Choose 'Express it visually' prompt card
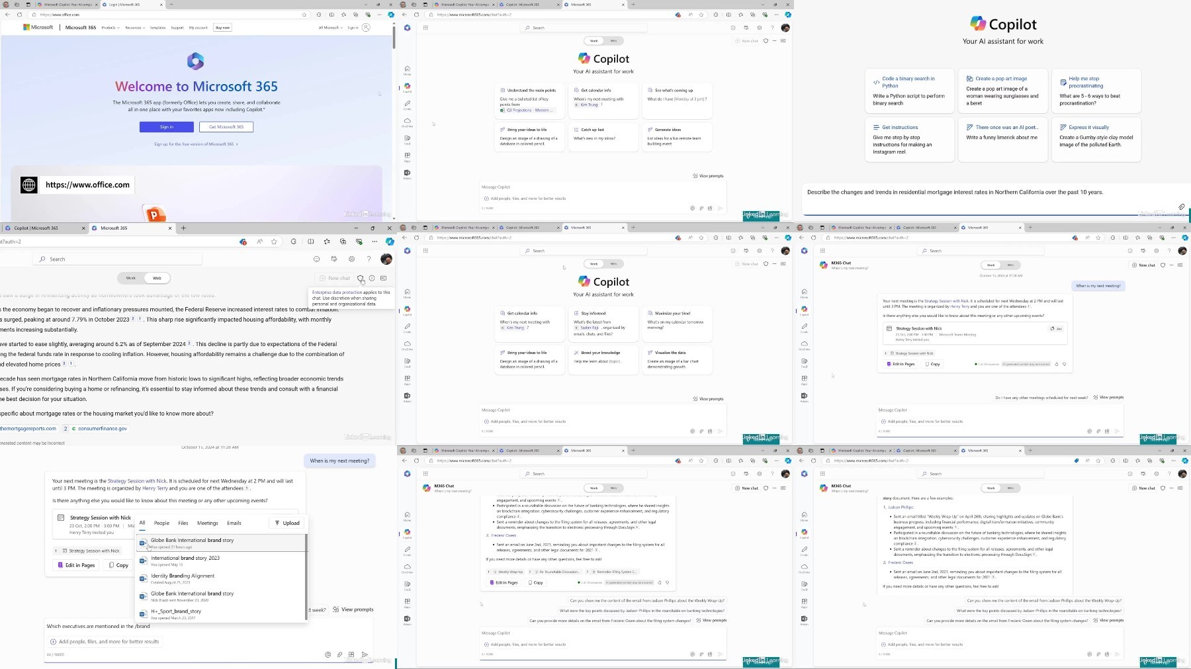The image size is (1191, 669). coord(1096,139)
